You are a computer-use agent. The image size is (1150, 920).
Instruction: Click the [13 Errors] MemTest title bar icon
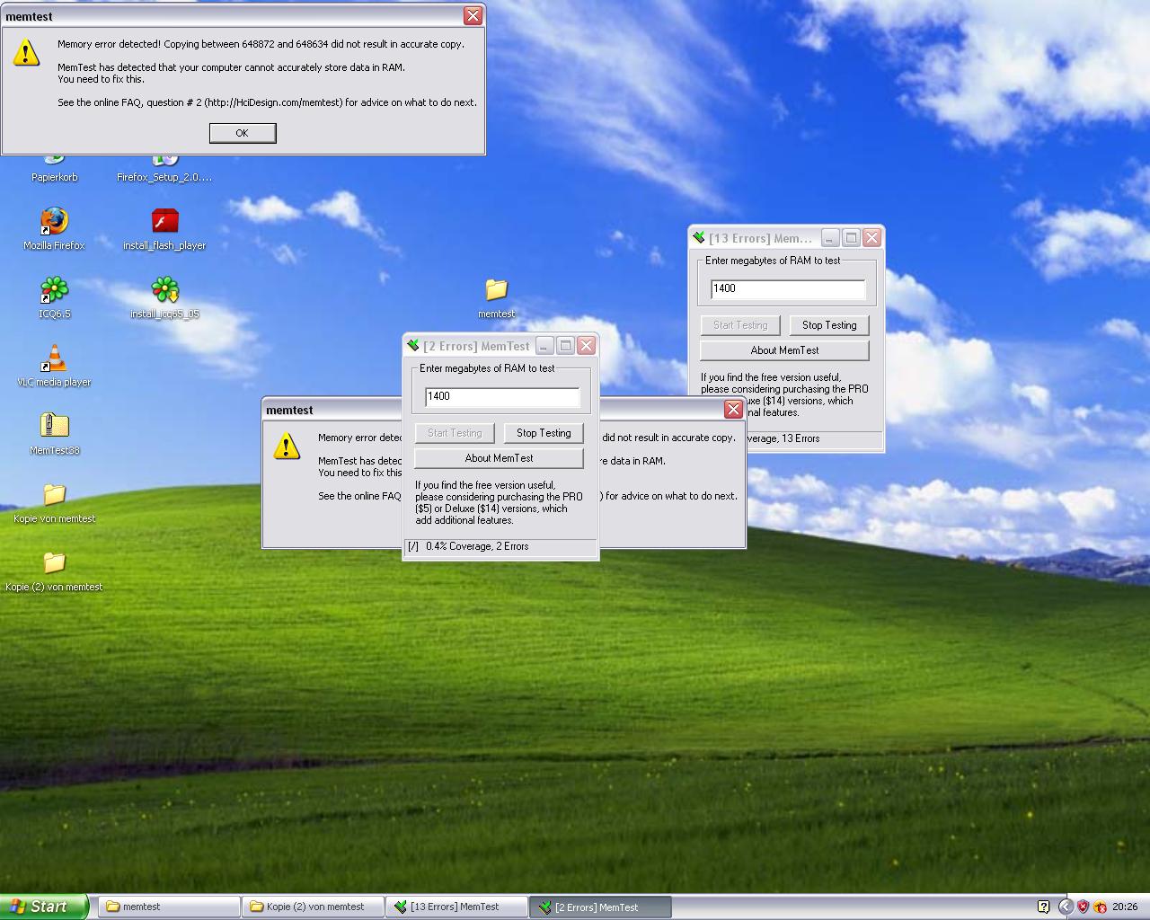(699, 237)
